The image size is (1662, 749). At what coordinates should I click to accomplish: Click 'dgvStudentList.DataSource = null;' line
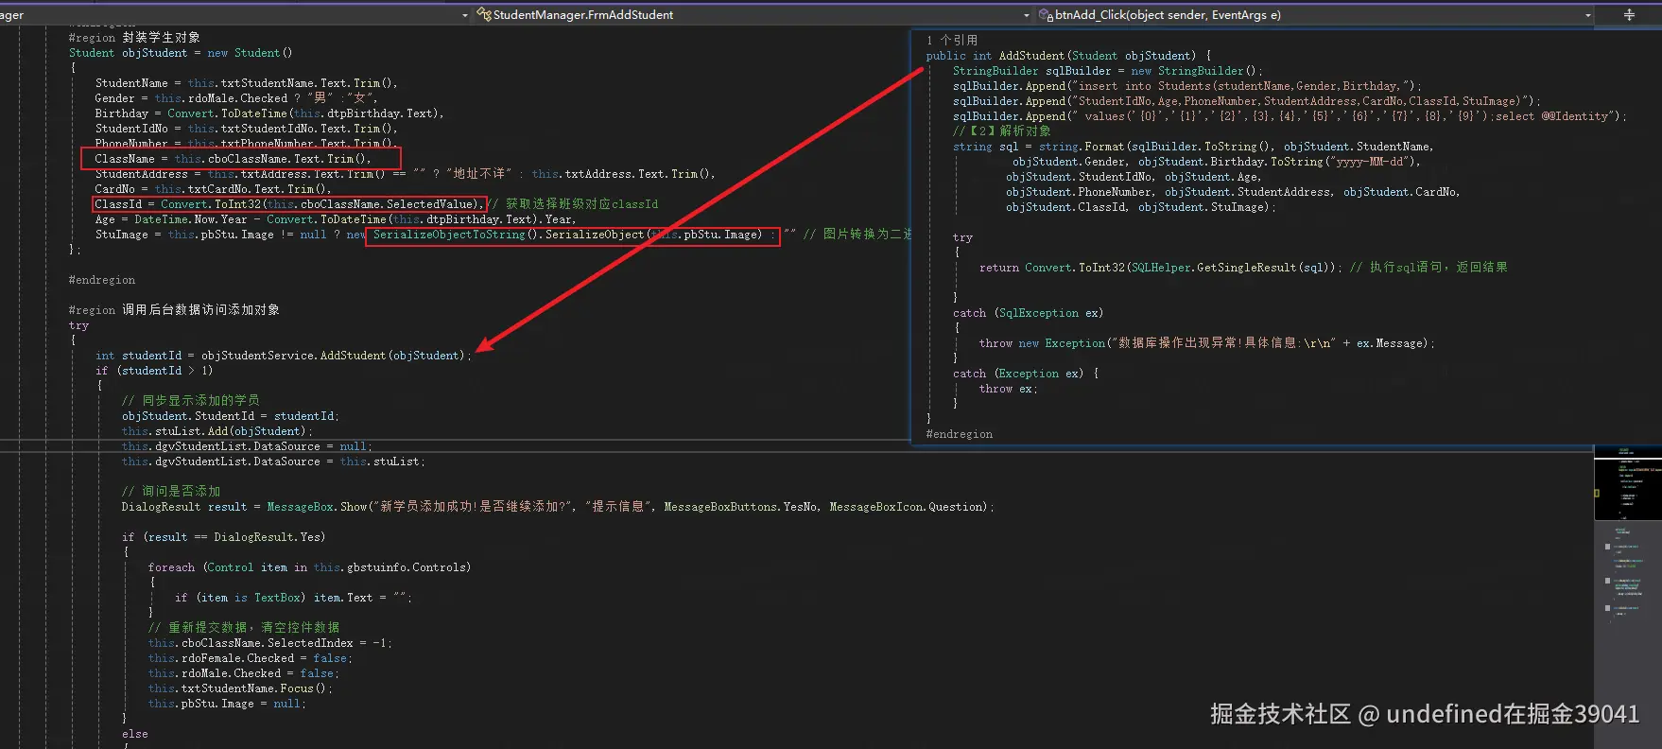(248, 446)
